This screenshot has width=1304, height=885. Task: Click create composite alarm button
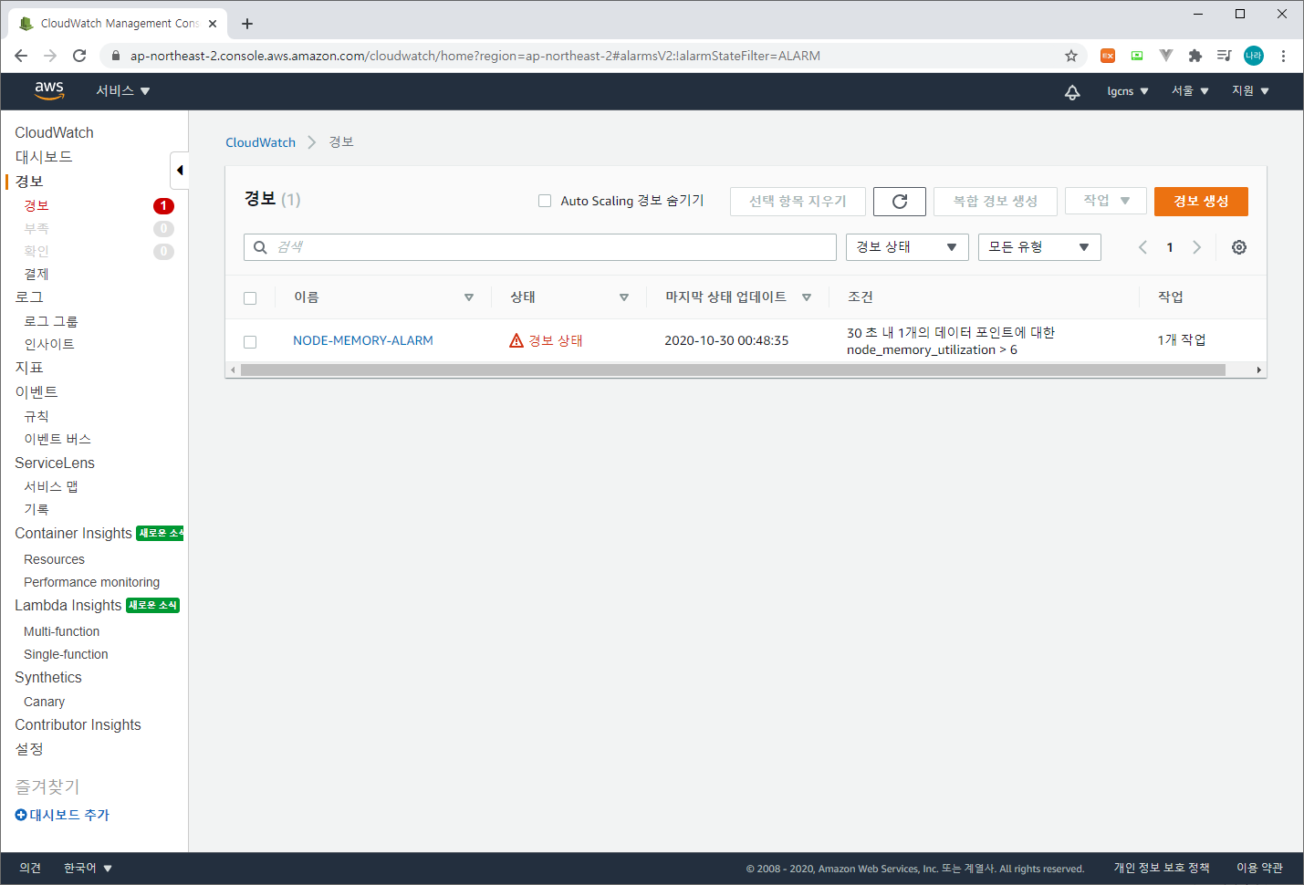(x=995, y=201)
